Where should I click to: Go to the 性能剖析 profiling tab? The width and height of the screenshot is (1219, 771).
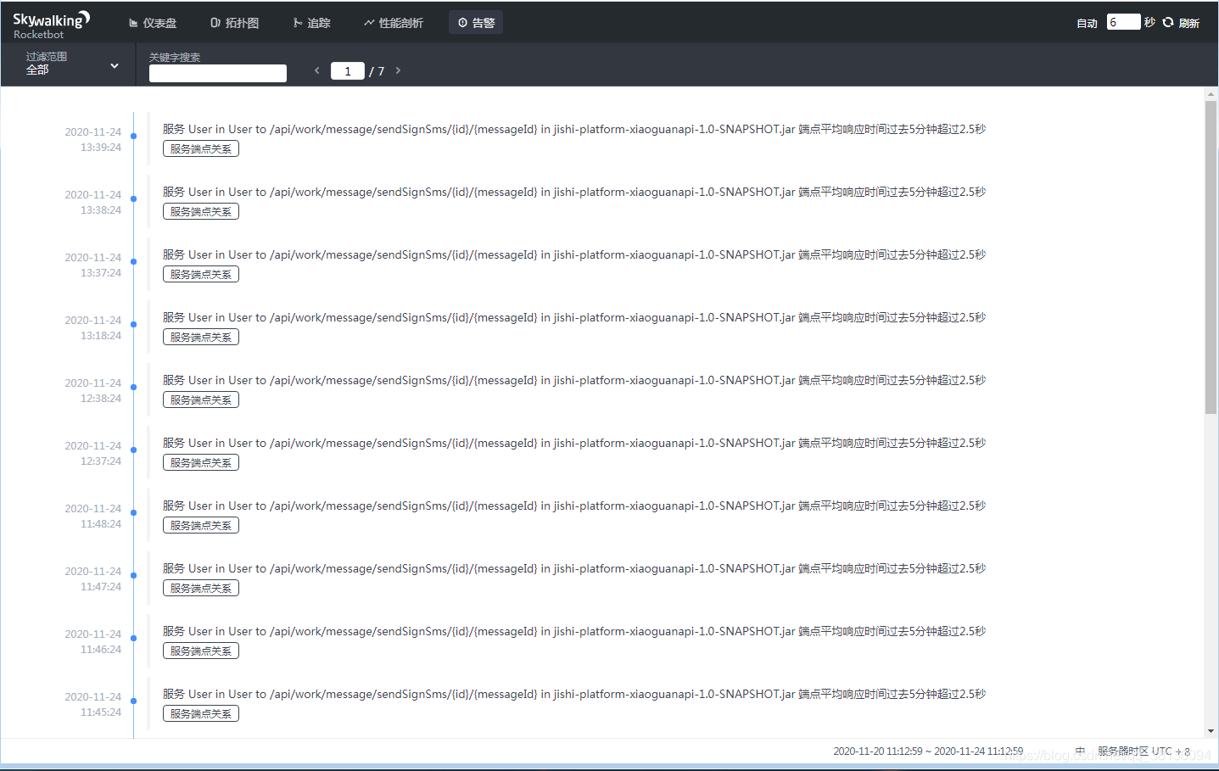(393, 23)
